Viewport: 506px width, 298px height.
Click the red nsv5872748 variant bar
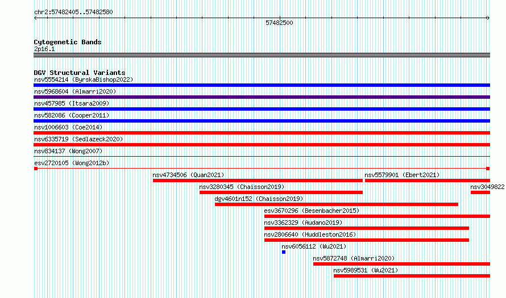tap(402, 264)
